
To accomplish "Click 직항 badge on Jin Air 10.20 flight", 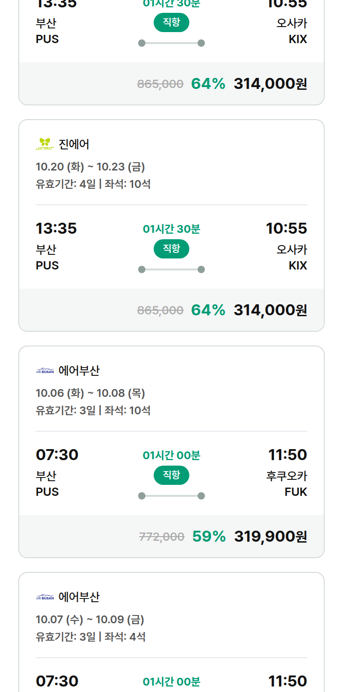I will point(171,249).
